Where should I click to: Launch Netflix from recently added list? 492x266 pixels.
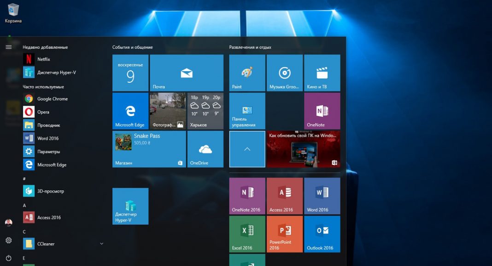[x=63, y=59]
